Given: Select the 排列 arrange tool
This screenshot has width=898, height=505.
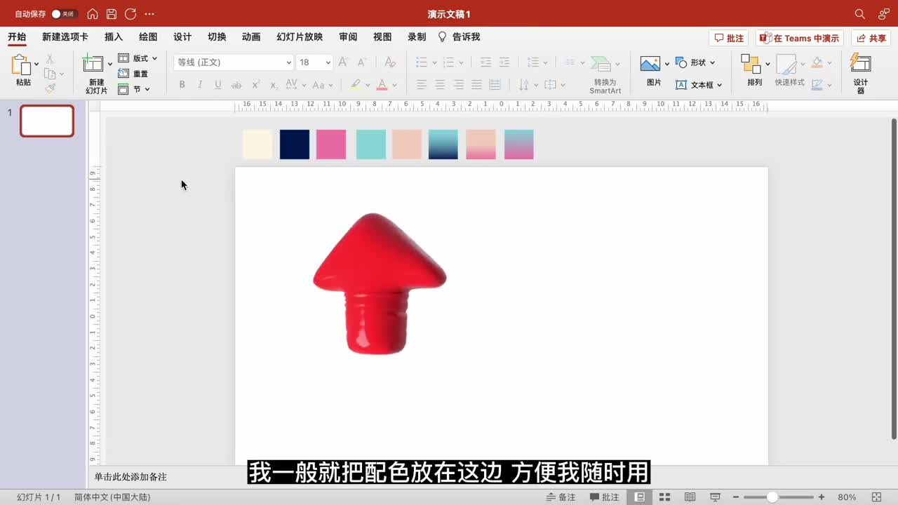Looking at the screenshot, I should [x=753, y=70].
